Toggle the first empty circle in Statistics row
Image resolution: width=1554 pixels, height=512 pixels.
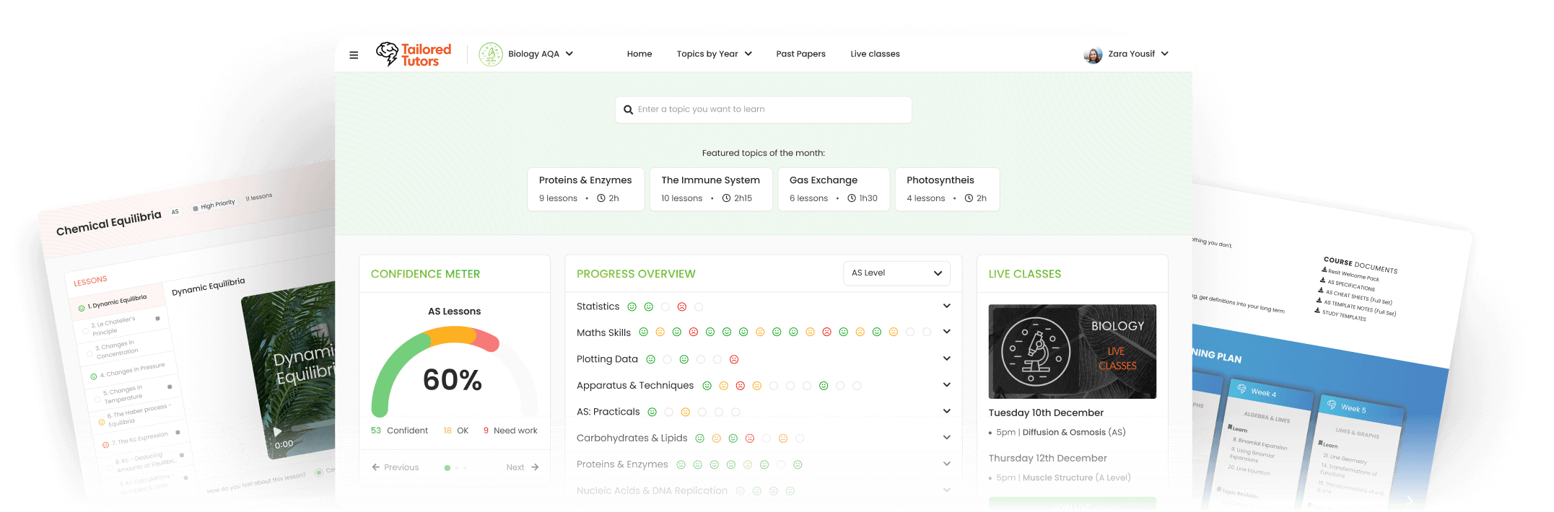coord(665,307)
